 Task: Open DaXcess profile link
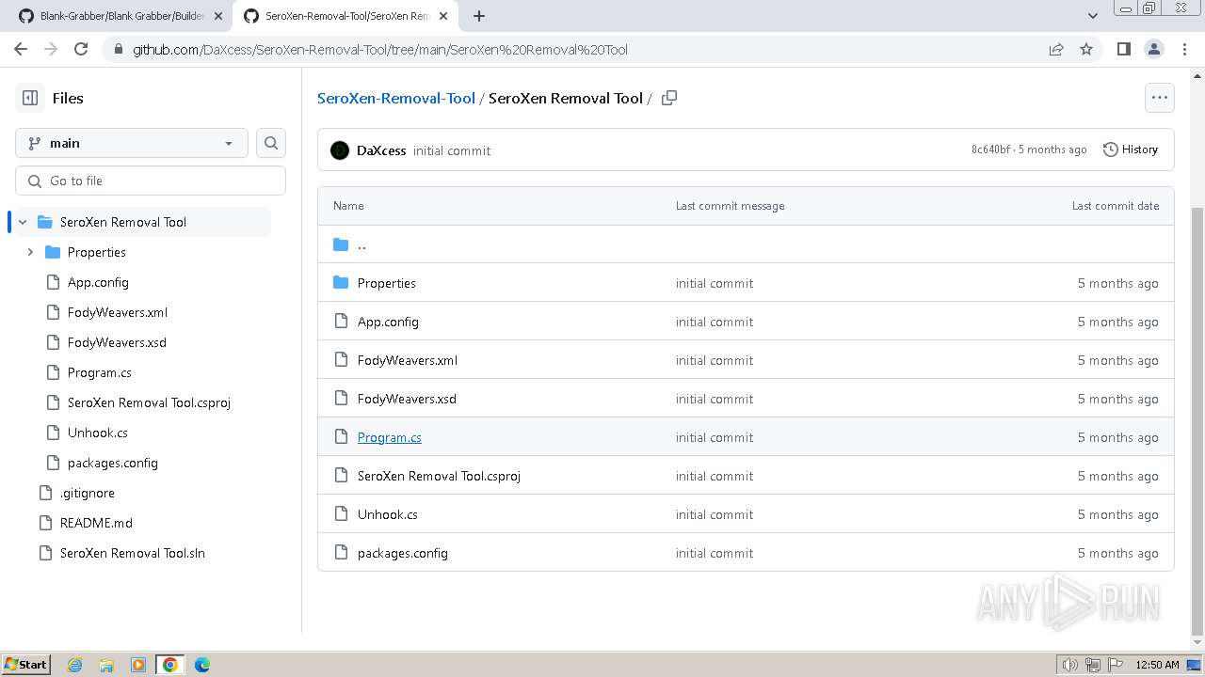tap(381, 150)
